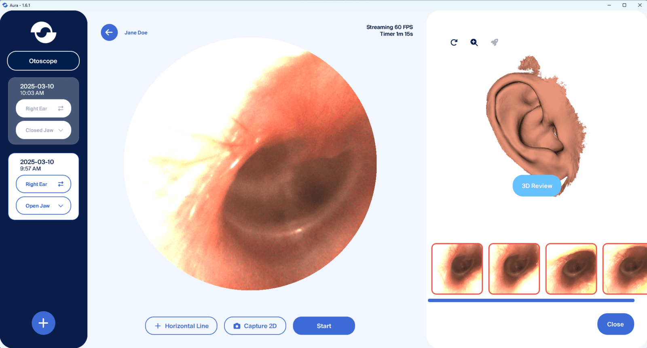Open the Closed Jaw dropdown
Image resolution: width=647 pixels, height=348 pixels.
point(43,130)
